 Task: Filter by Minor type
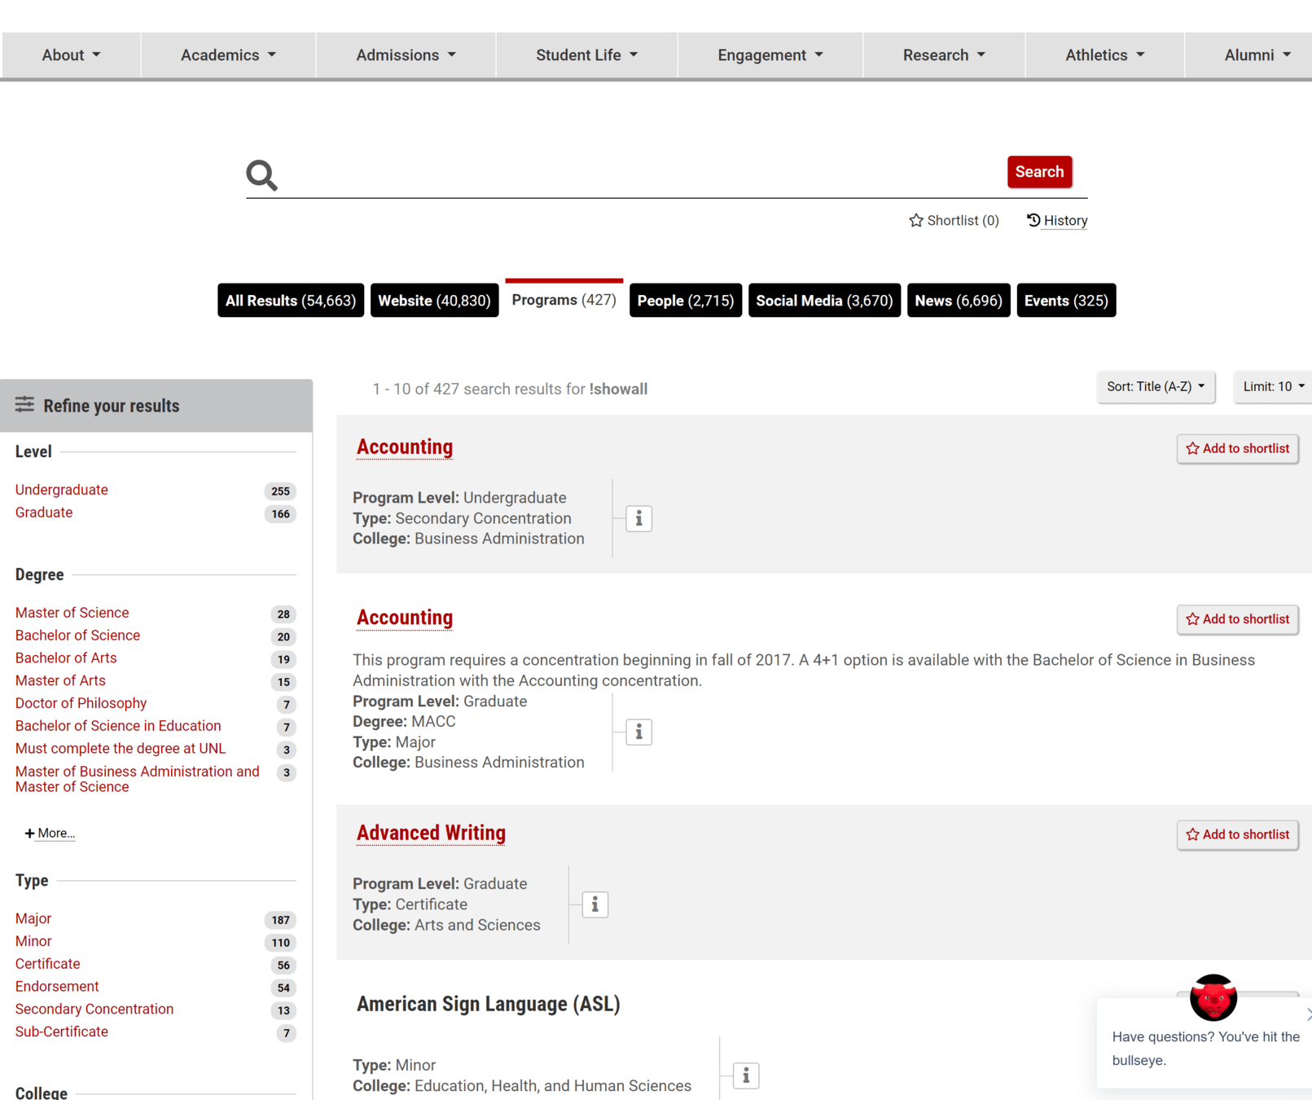point(33,941)
